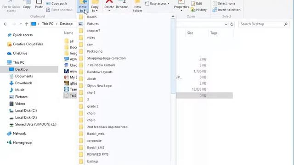Open the file History
The height and width of the screenshot is (165, 294).
pos(199,10)
